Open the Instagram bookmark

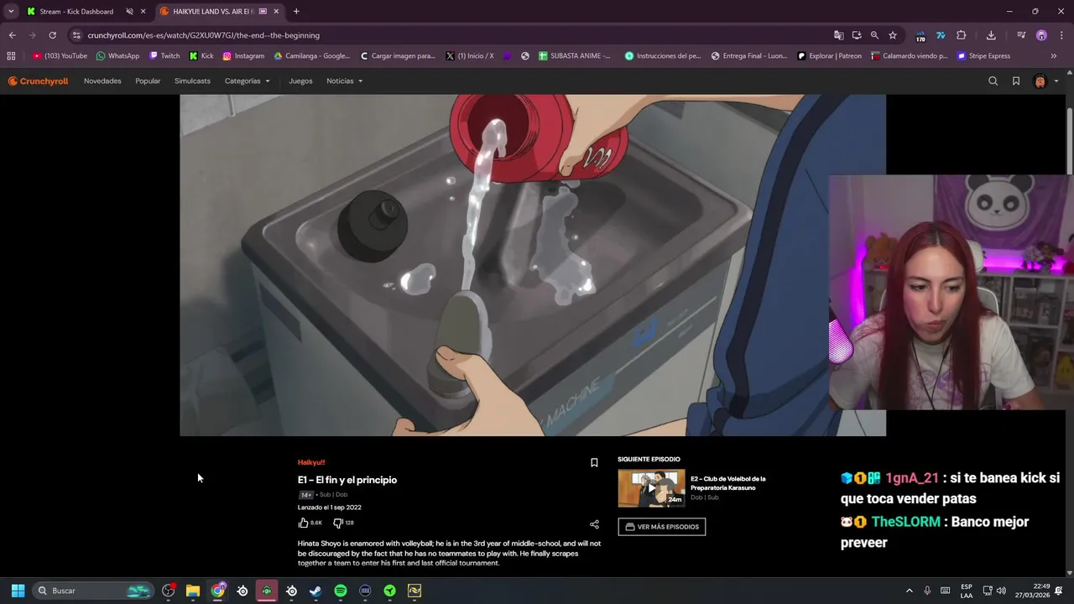pos(243,56)
